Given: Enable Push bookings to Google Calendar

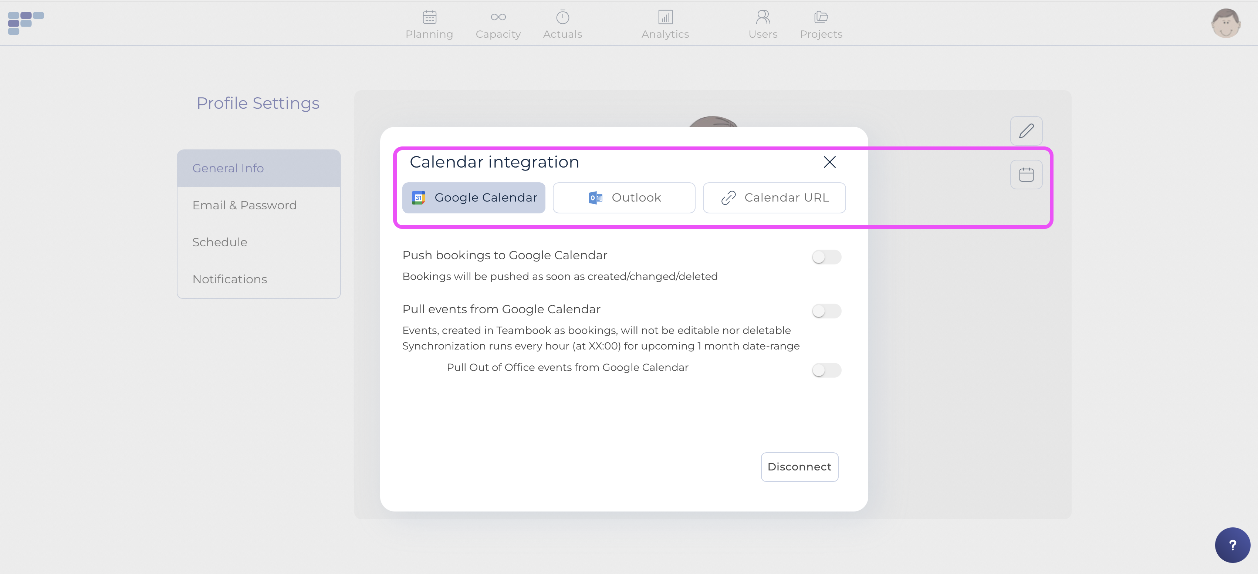Looking at the screenshot, I should (x=826, y=257).
